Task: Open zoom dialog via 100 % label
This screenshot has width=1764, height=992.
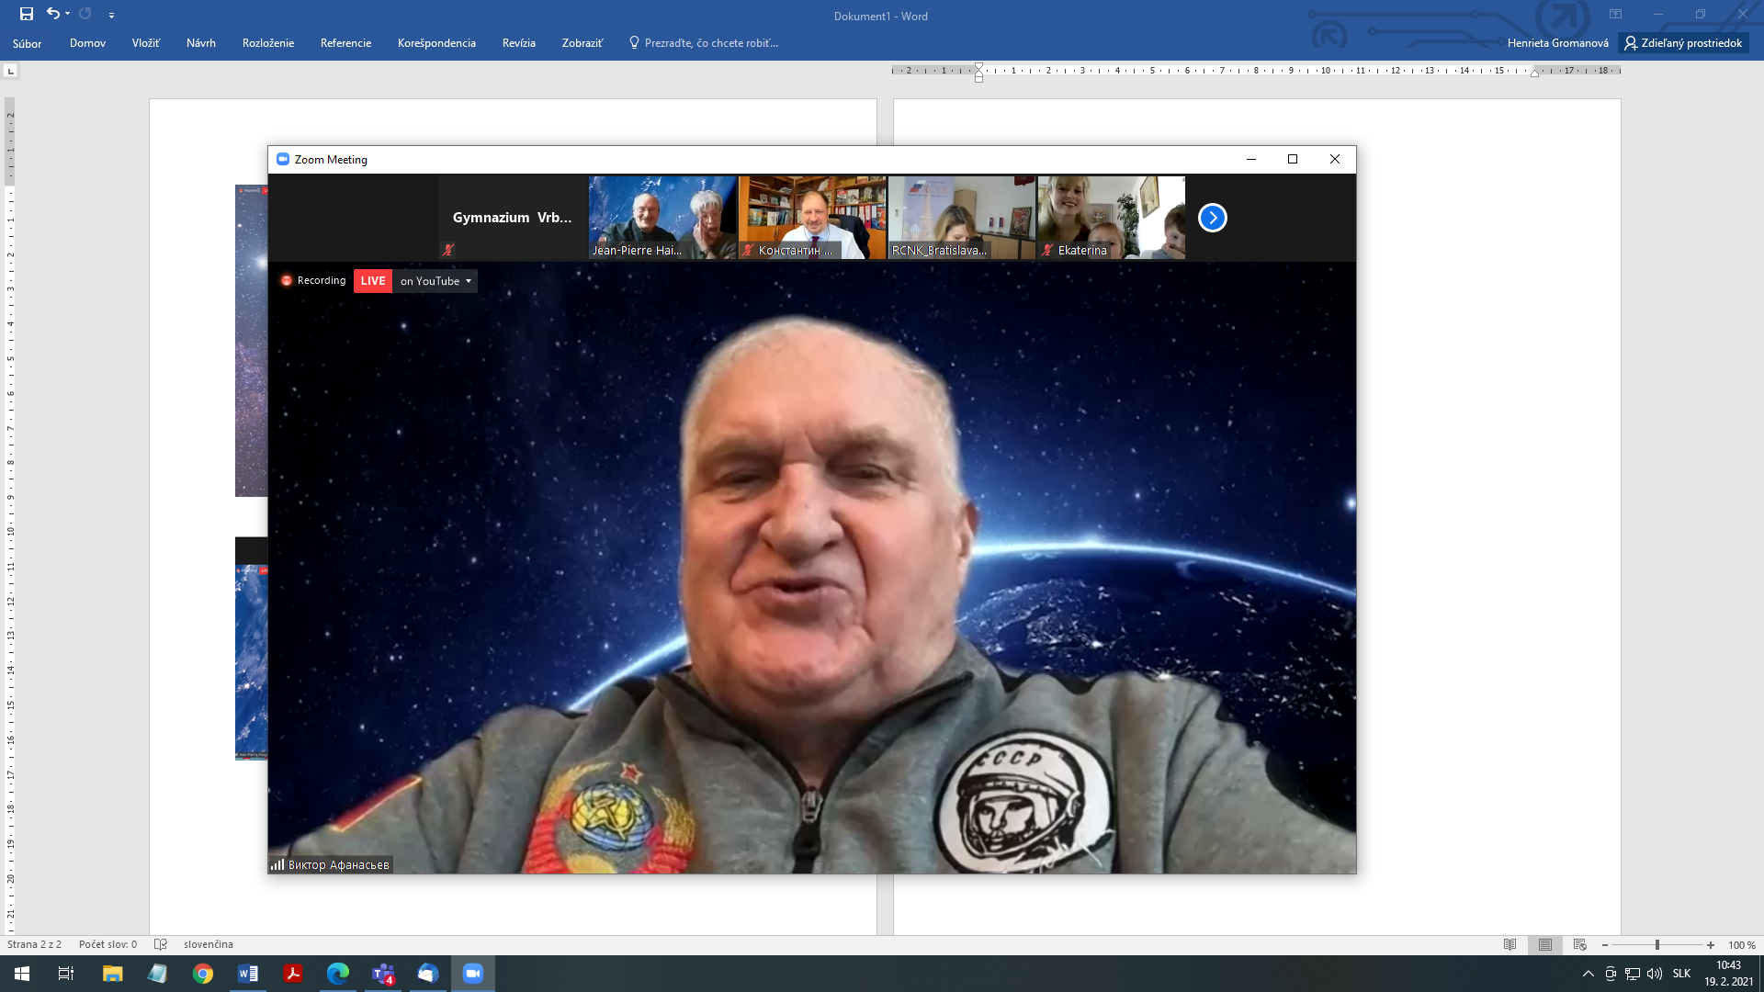Action: coord(1742,945)
